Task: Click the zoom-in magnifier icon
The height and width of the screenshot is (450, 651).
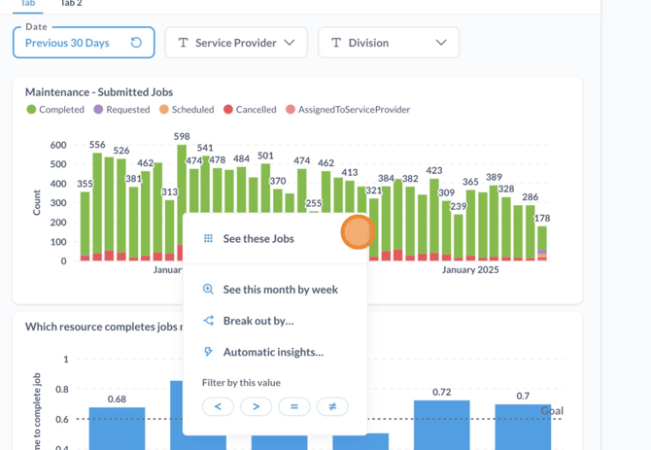Action: point(208,289)
